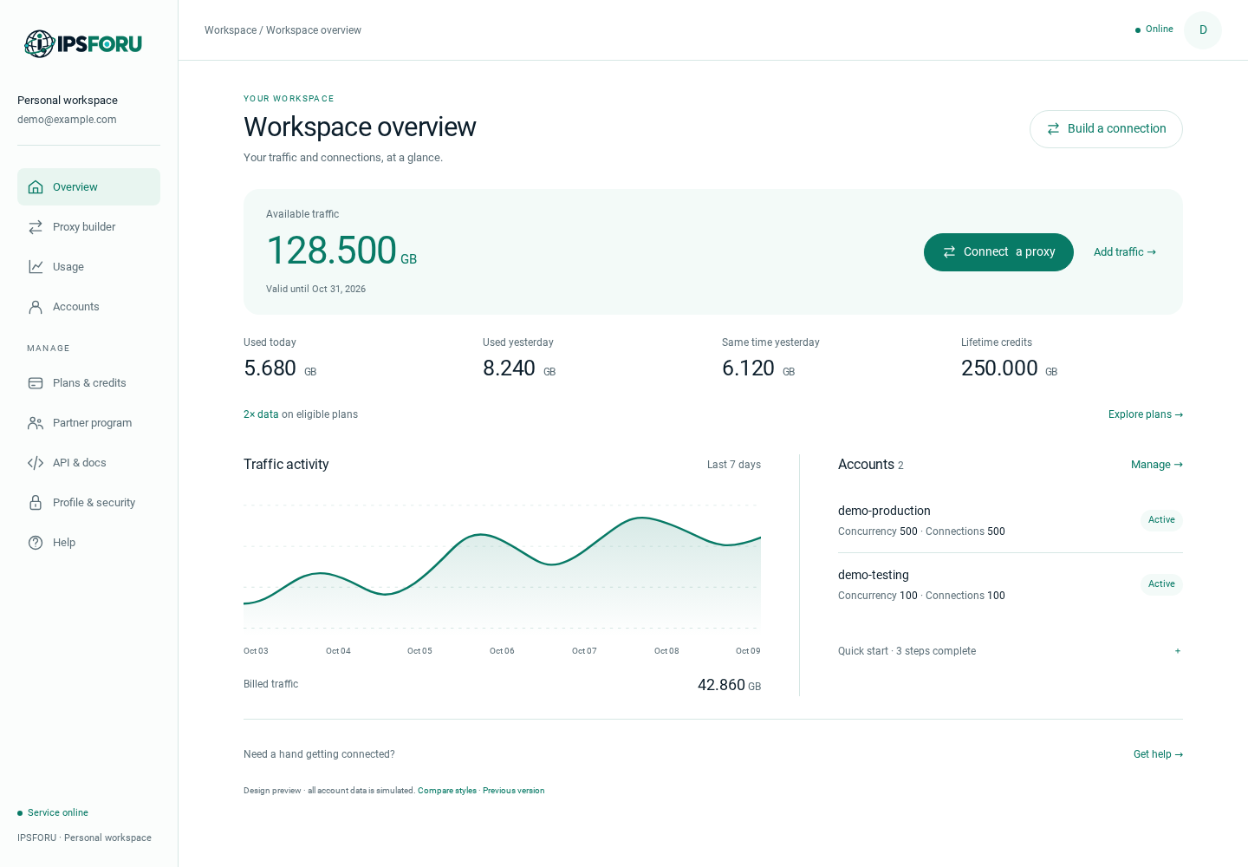Screen dimensions: 1248x867
Task: Click the Profile & security lock icon
Action: click(x=36, y=503)
